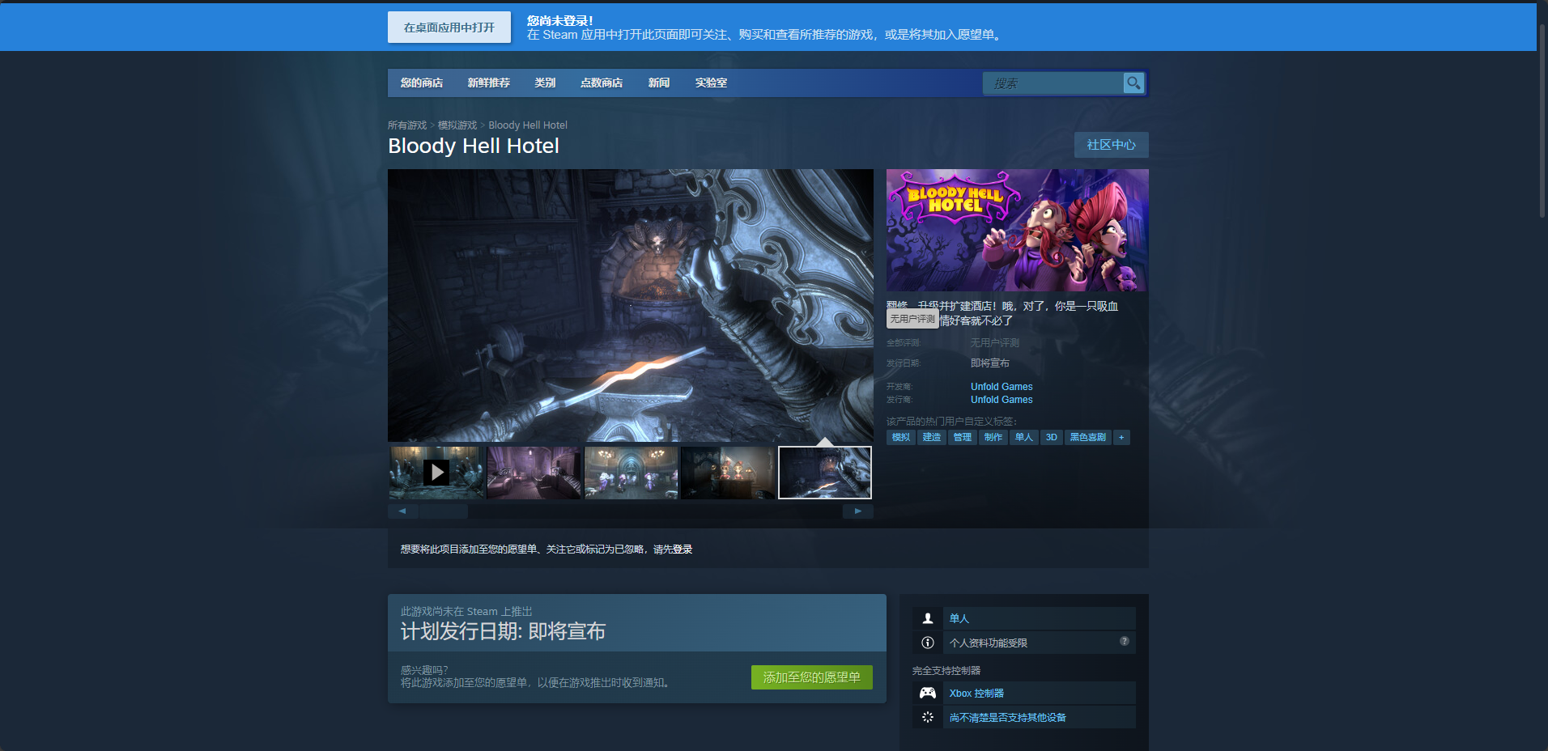
Task: Click Xbox 控制器 link
Action: (x=976, y=693)
